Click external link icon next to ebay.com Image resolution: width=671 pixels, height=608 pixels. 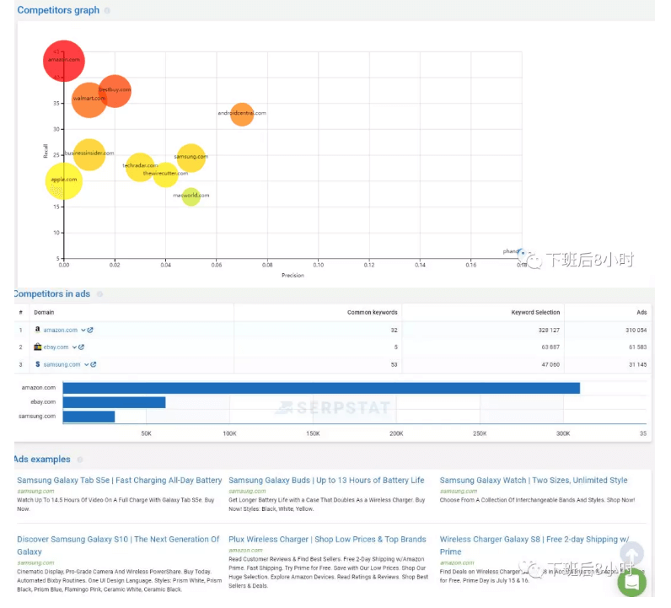[x=81, y=347]
